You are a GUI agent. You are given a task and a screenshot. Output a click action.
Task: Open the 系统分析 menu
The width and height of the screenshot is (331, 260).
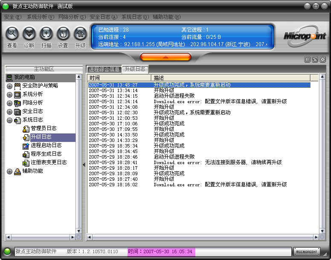pos(40,17)
